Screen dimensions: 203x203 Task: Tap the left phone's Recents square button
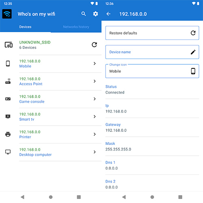(x=79, y=197)
